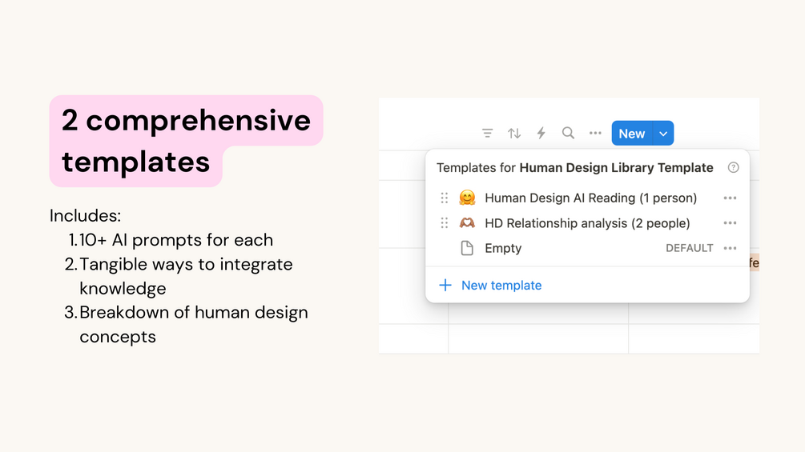Open automations lightning bolt icon
The image size is (805, 452).
(541, 134)
